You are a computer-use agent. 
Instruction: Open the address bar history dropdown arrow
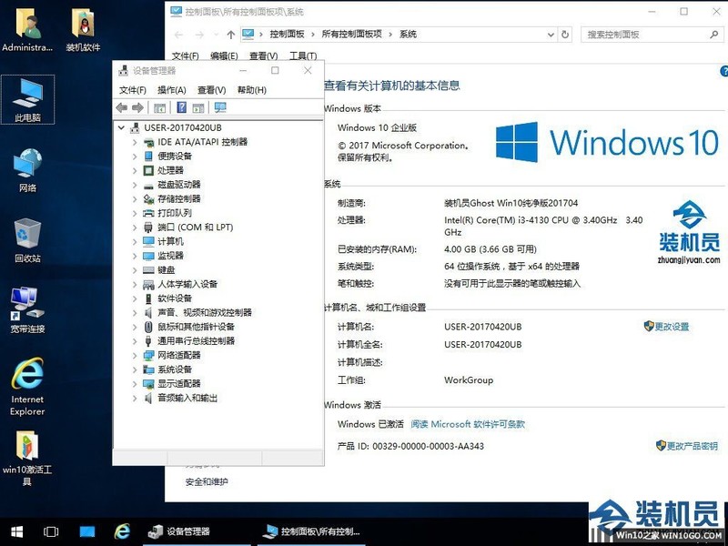[x=551, y=35]
